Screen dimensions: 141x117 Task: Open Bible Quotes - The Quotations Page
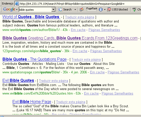pyautogui.click(x=35, y=59)
